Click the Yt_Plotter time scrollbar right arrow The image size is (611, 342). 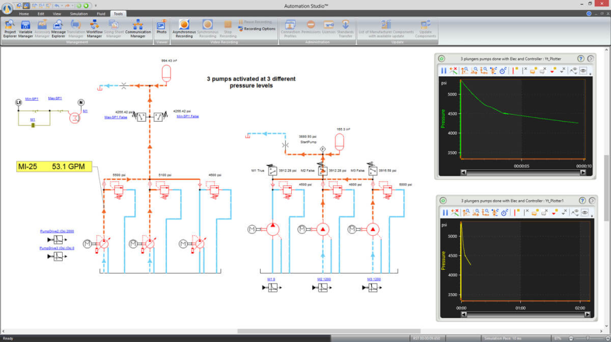coord(583,172)
